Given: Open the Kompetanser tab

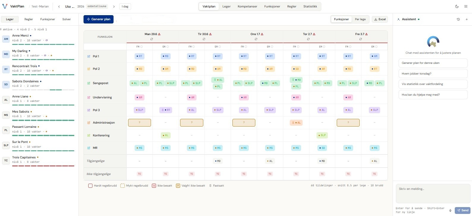Looking at the screenshot, I should [x=247, y=7].
